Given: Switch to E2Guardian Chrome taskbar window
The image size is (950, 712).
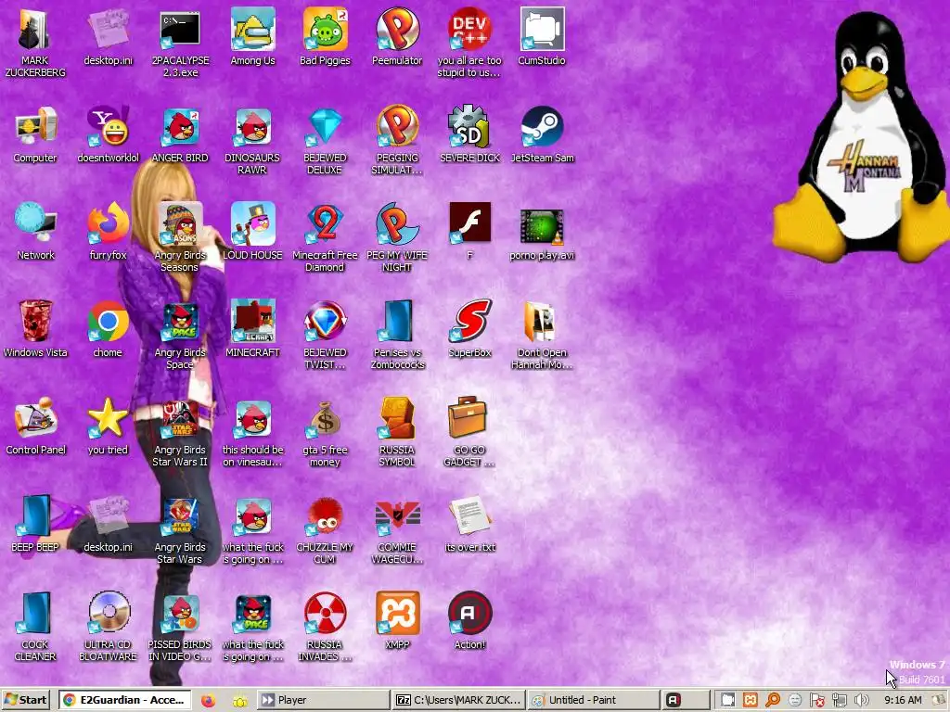Looking at the screenshot, I should (x=125, y=700).
